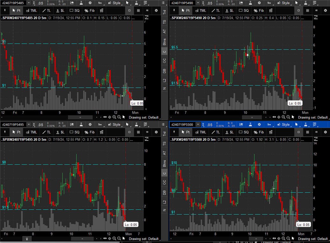Click the 5m timeframe button in P5485 header
Screen dimensions: 330x243
(x=100, y=3)
